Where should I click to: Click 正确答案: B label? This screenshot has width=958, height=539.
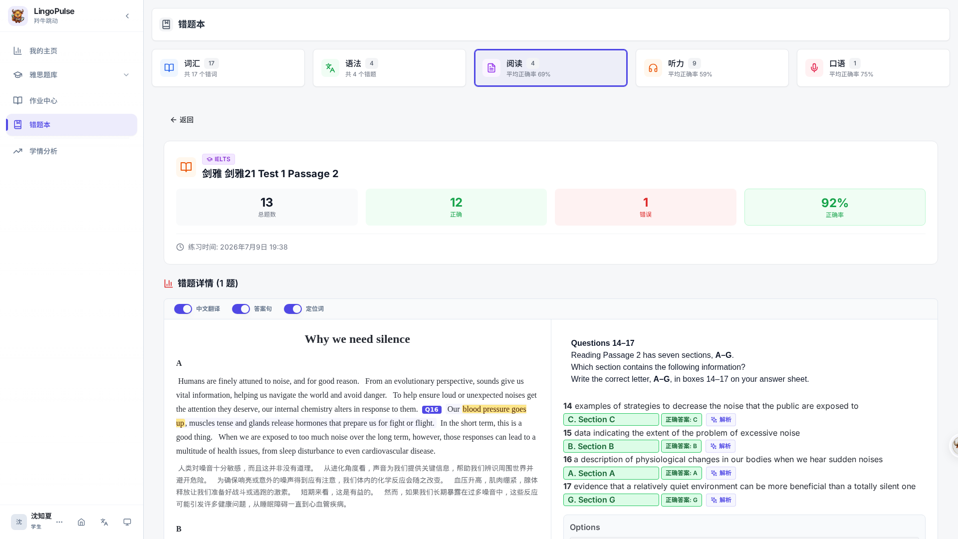point(681,446)
